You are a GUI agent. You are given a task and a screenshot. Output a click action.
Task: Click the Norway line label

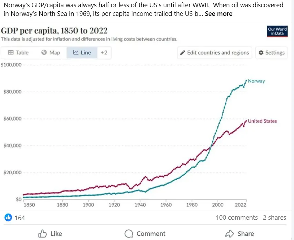[x=256, y=81]
